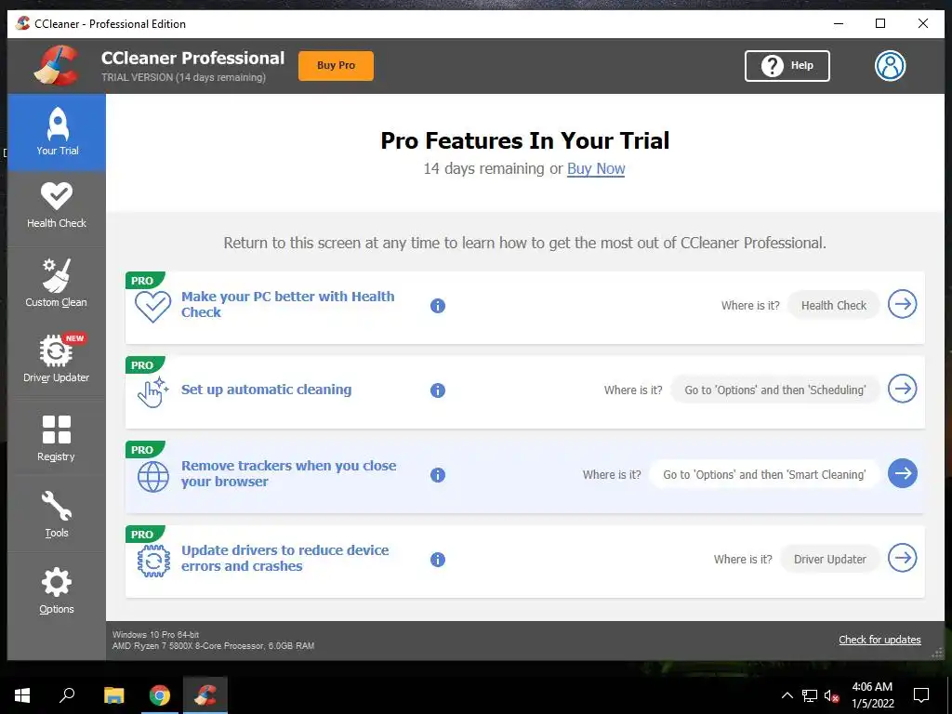The width and height of the screenshot is (952, 714).
Task: Open 'Make your PC better with Health Check'
Action: pos(288,304)
